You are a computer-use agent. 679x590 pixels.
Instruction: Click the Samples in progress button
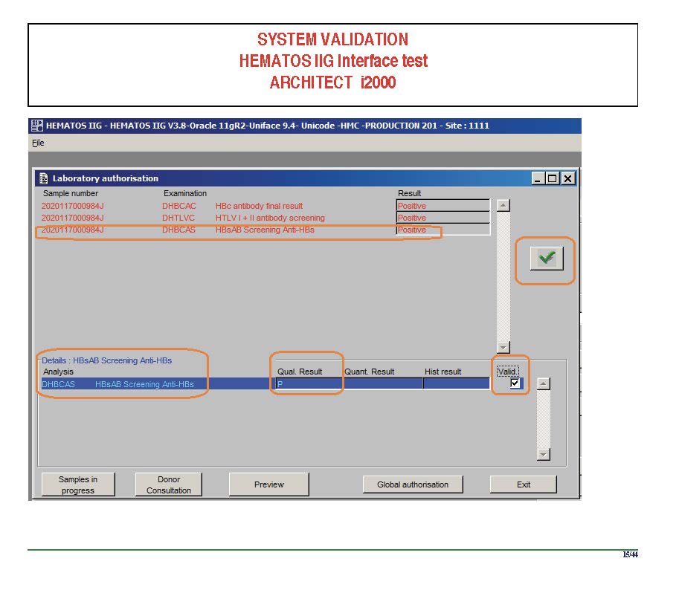pyautogui.click(x=78, y=484)
